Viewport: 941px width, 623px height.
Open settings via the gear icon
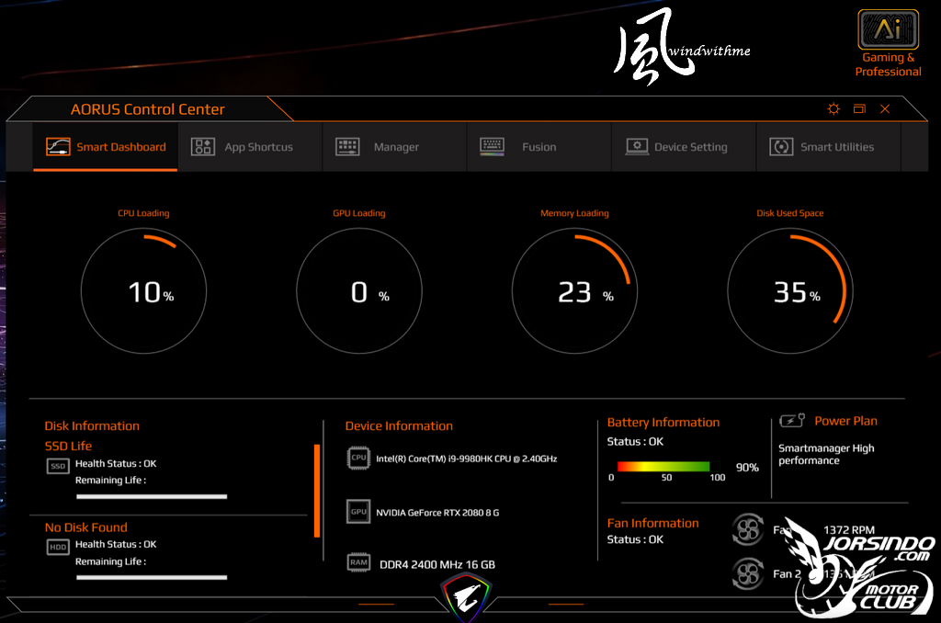pos(833,108)
